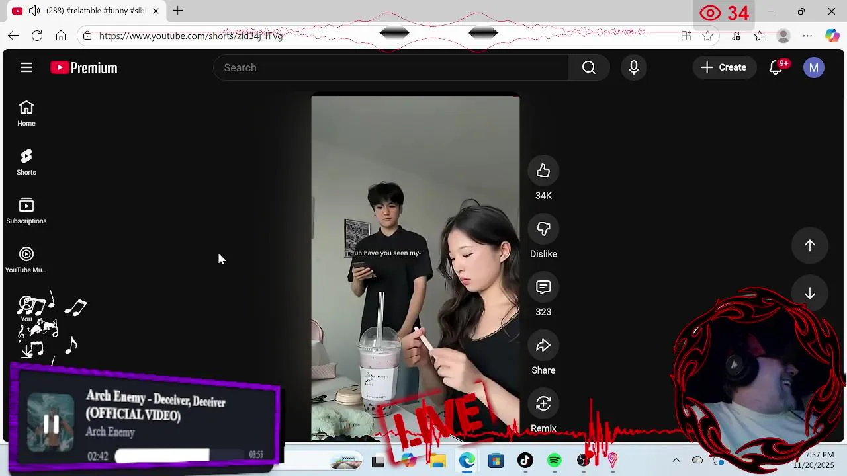Image resolution: width=847 pixels, height=476 pixels.
Task: Close the YouTube browser tab
Action: (156, 11)
